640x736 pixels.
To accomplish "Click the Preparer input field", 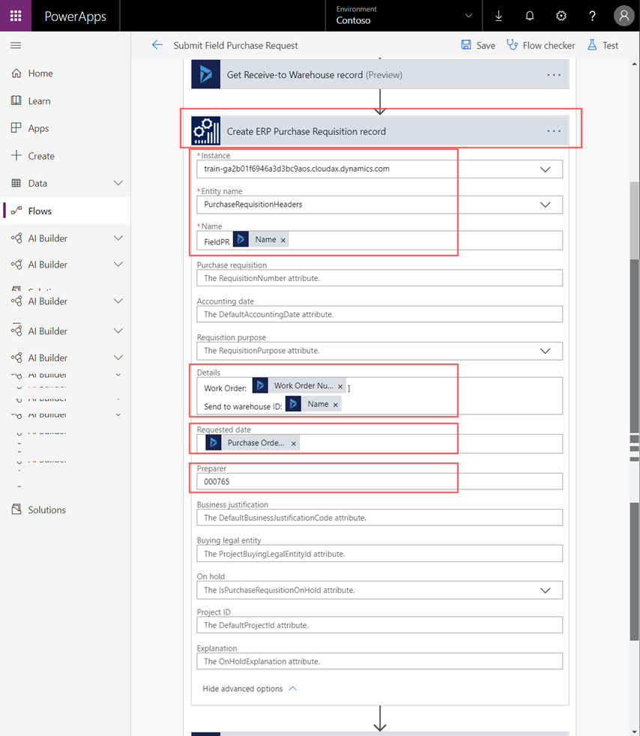I will point(379,481).
